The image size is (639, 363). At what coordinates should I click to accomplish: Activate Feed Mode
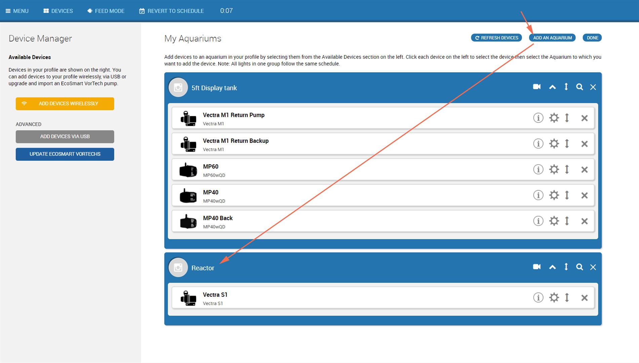[106, 11]
